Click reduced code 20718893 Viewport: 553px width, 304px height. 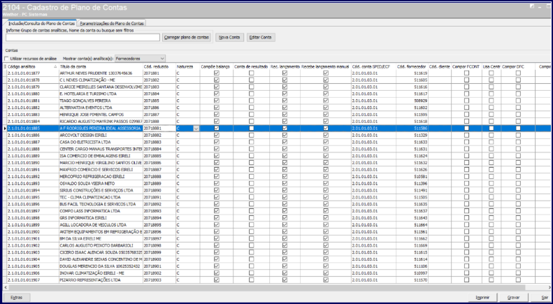159,211
